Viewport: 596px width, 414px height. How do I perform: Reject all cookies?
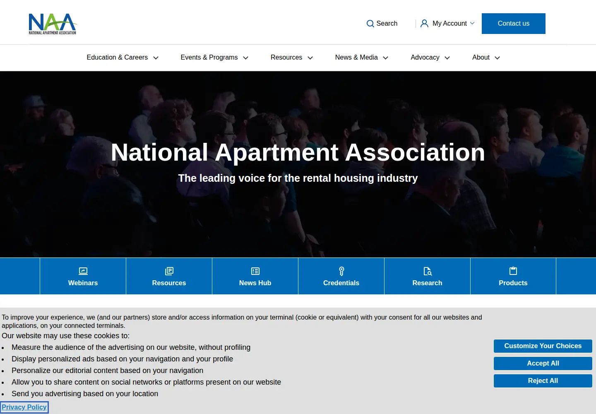[543, 381]
